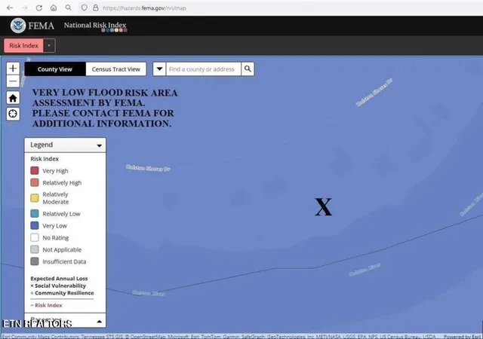Click the Very High red swatch
The height and width of the screenshot is (339, 483).
point(35,170)
